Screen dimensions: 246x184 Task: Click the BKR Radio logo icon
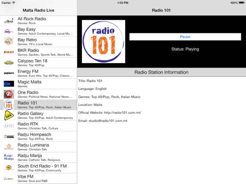click(9, 52)
